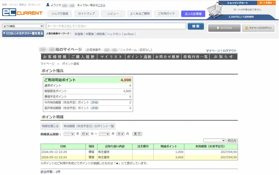279x175 pixels.
Task: Switch to ポイント通帳 tab
Action: (x=139, y=57)
